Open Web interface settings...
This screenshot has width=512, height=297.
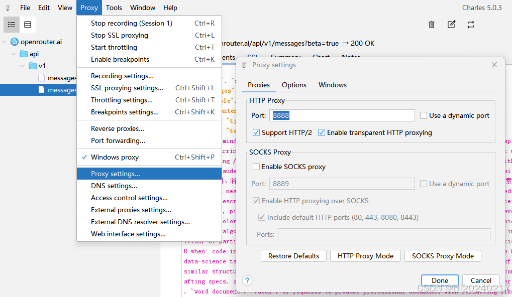tap(149, 234)
